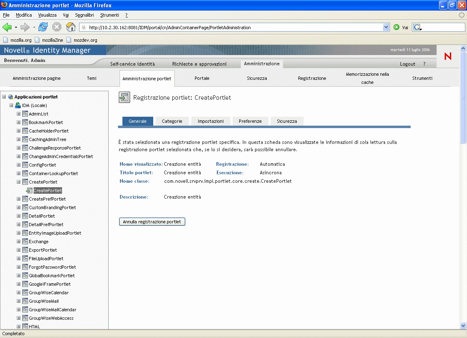Go to the Home page icon
The image size is (467, 338).
pyautogui.click(x=71, y=27)
